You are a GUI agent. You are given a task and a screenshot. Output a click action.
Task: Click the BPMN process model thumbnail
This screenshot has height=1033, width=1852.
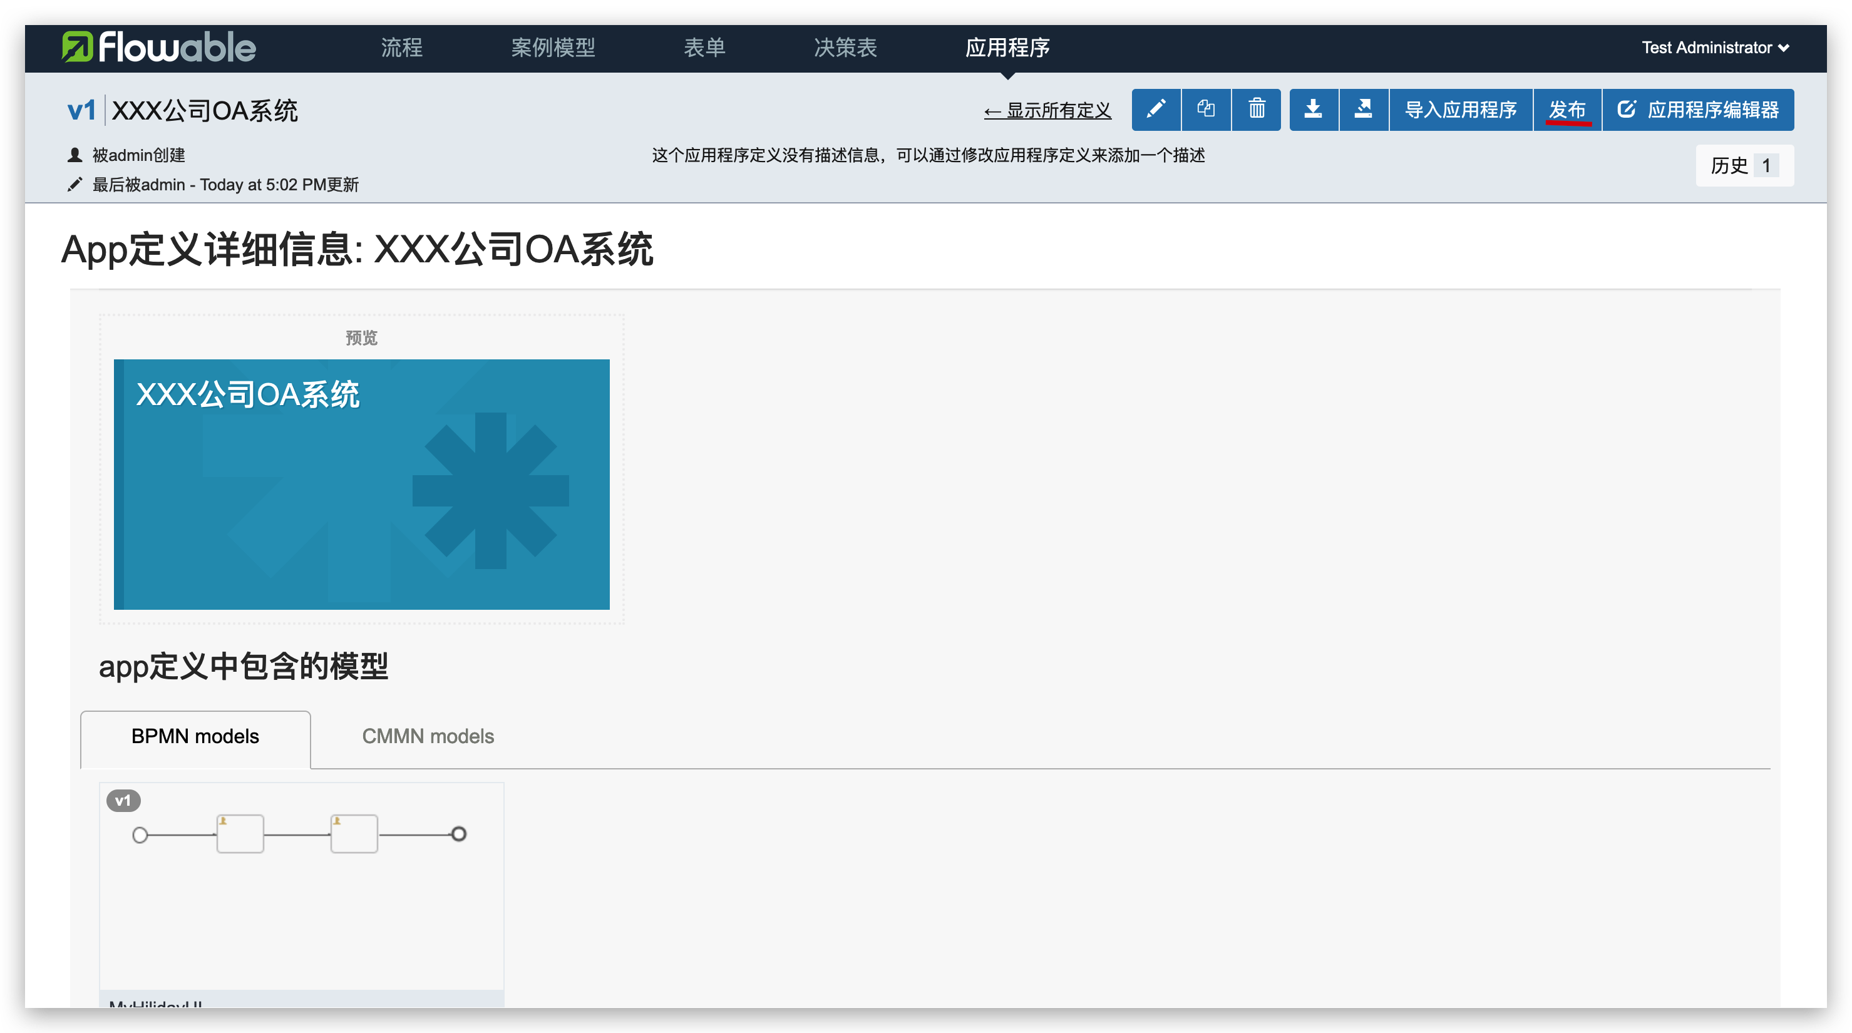300,892
